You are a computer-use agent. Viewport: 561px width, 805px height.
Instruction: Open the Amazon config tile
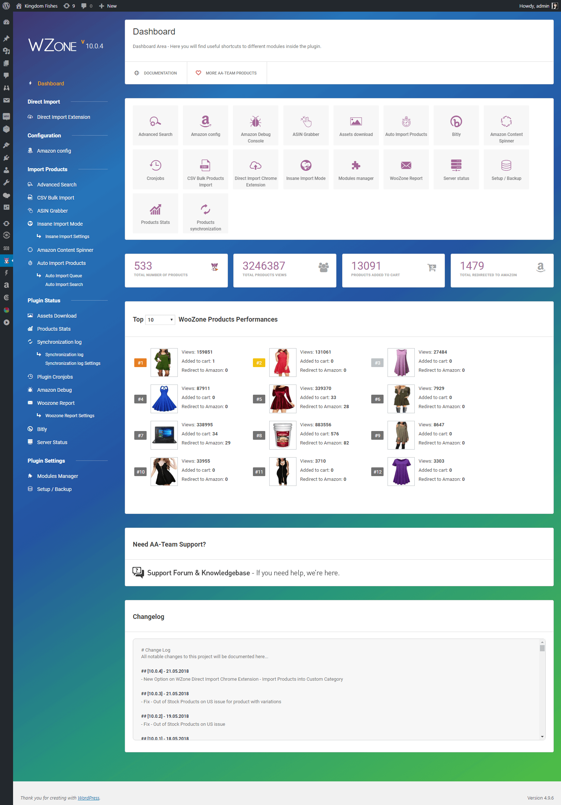pos(205,125)
